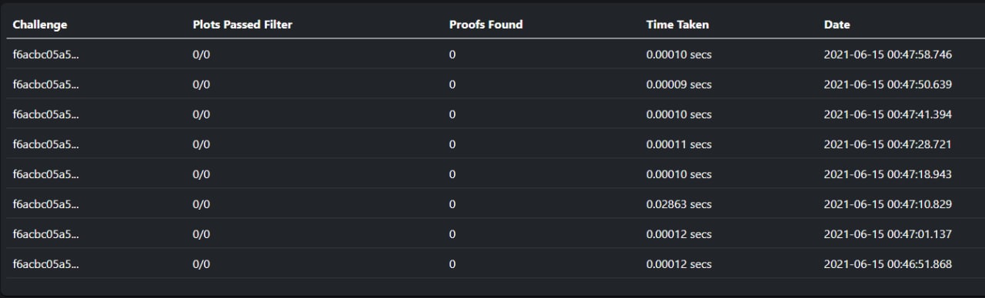Click the challenge hash in the 00:46:51.868 row
The width and height of the screenshot is (985, 298).
45,264
